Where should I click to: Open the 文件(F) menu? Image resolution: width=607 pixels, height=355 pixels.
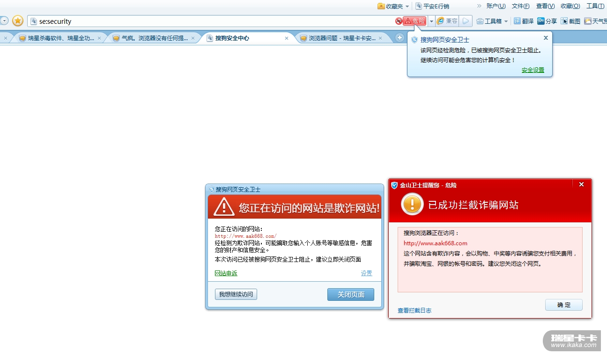pyautogui.click(x=520, y=6)
